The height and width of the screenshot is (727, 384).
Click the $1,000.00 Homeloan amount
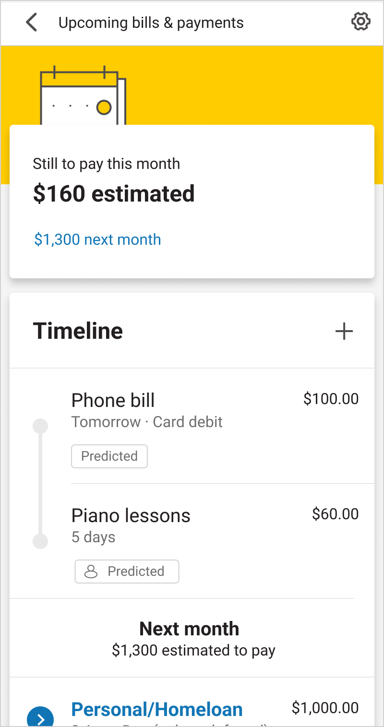click(x=325, y=708)
